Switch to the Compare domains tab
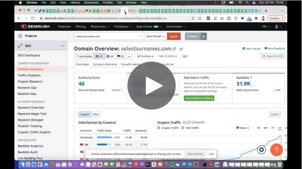 (105, 64)
